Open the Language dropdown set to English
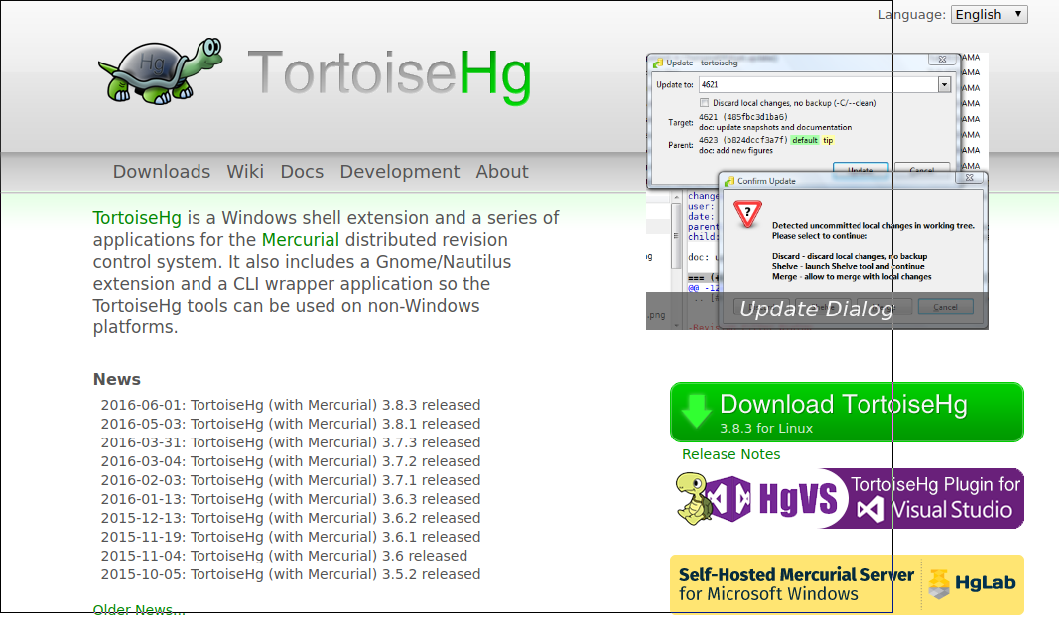Viewport: 1059px width, 626px height. (989, 14)
